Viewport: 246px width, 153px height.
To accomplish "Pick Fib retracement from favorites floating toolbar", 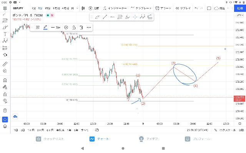I will (120, 17).
